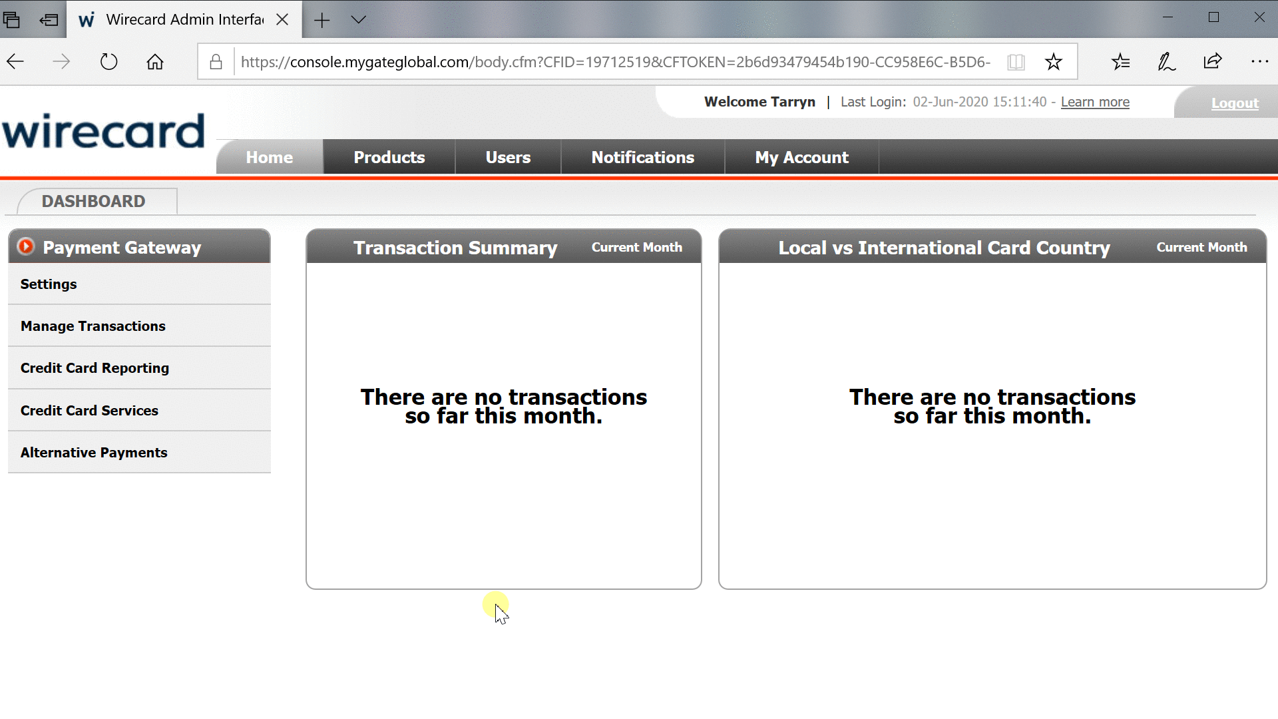
Task: Click the Logout link
Action: tap(1234, 103)
